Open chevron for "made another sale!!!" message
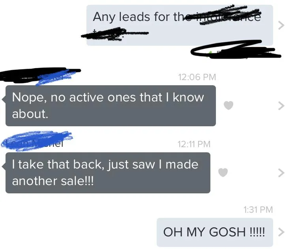This screenshot has height=249, width=285. click(x=281, y=173)
